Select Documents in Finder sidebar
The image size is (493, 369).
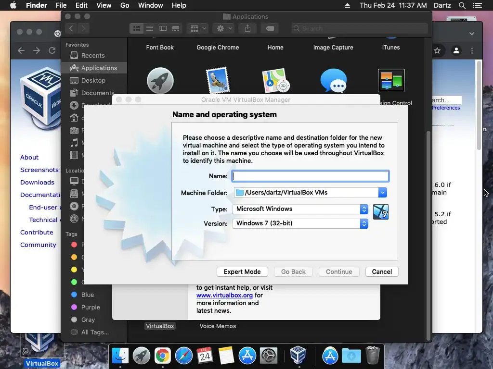pyautogui.click(x=94, y=93)
